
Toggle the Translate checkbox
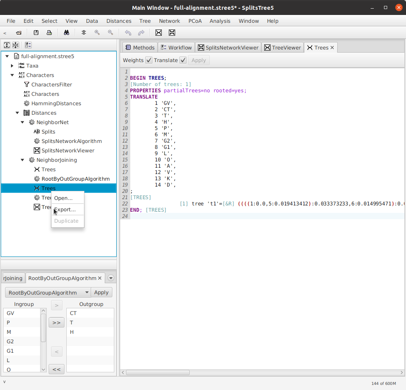[183, 60]
